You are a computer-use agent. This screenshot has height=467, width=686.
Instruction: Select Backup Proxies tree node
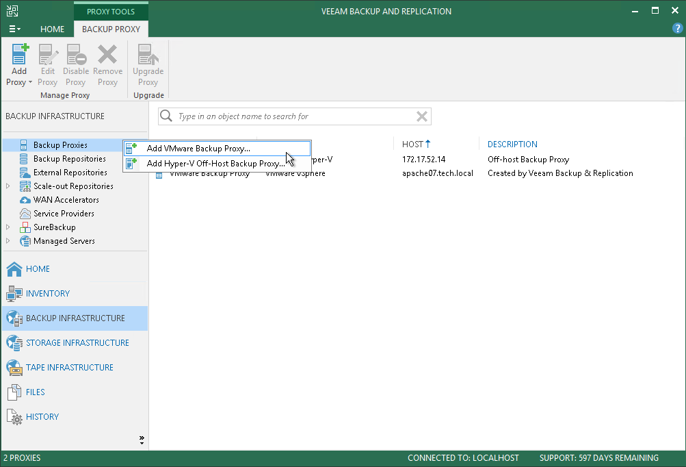tap(60, 145)
